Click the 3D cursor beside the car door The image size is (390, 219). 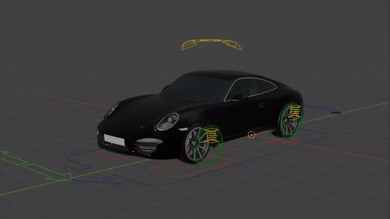251,135
